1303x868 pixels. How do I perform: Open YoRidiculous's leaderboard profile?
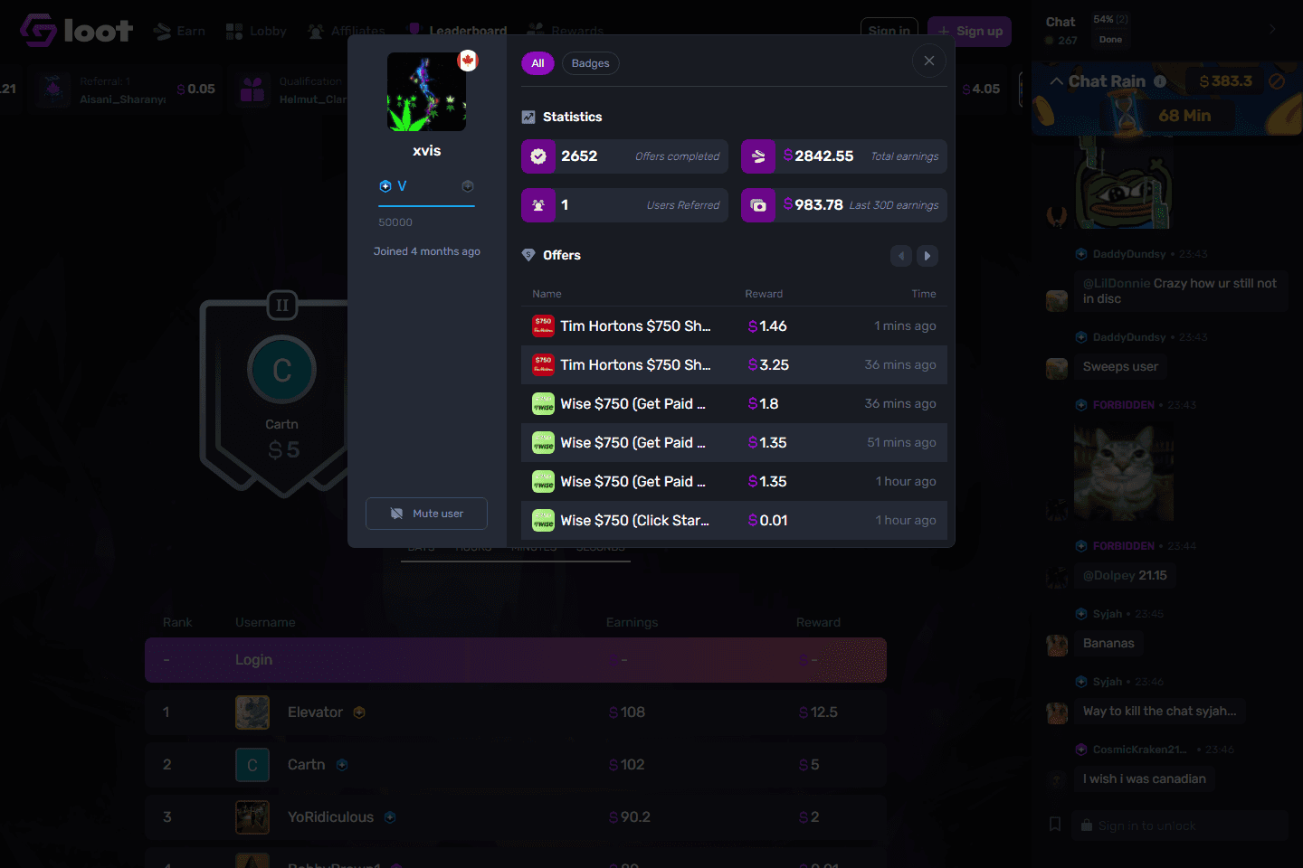point(330,817)
